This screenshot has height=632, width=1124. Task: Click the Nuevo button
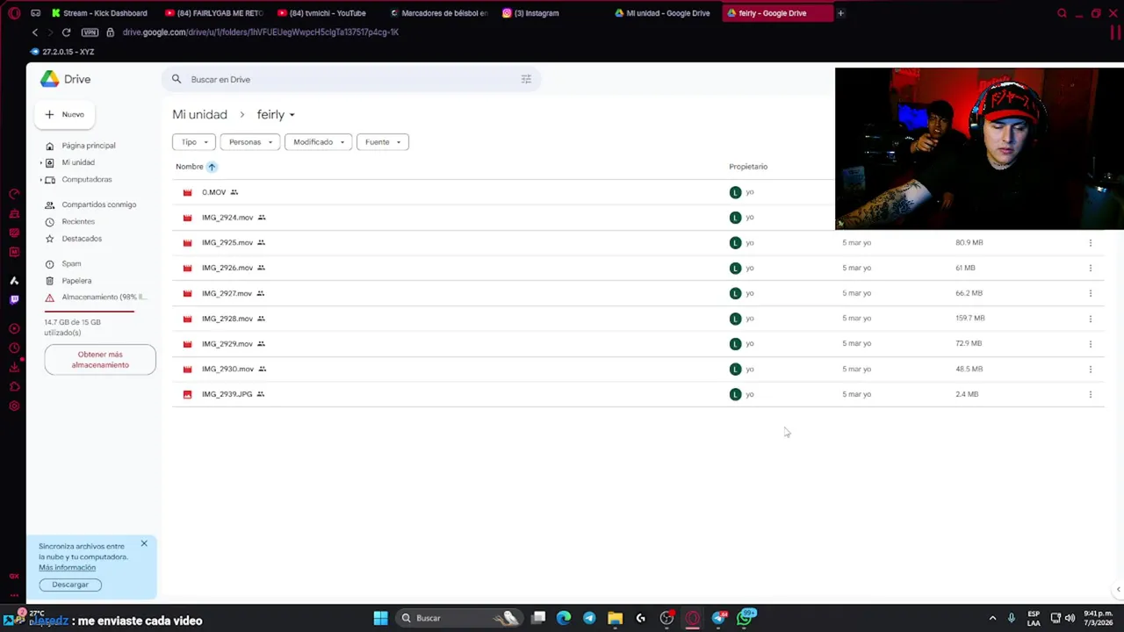pos(65,115)
